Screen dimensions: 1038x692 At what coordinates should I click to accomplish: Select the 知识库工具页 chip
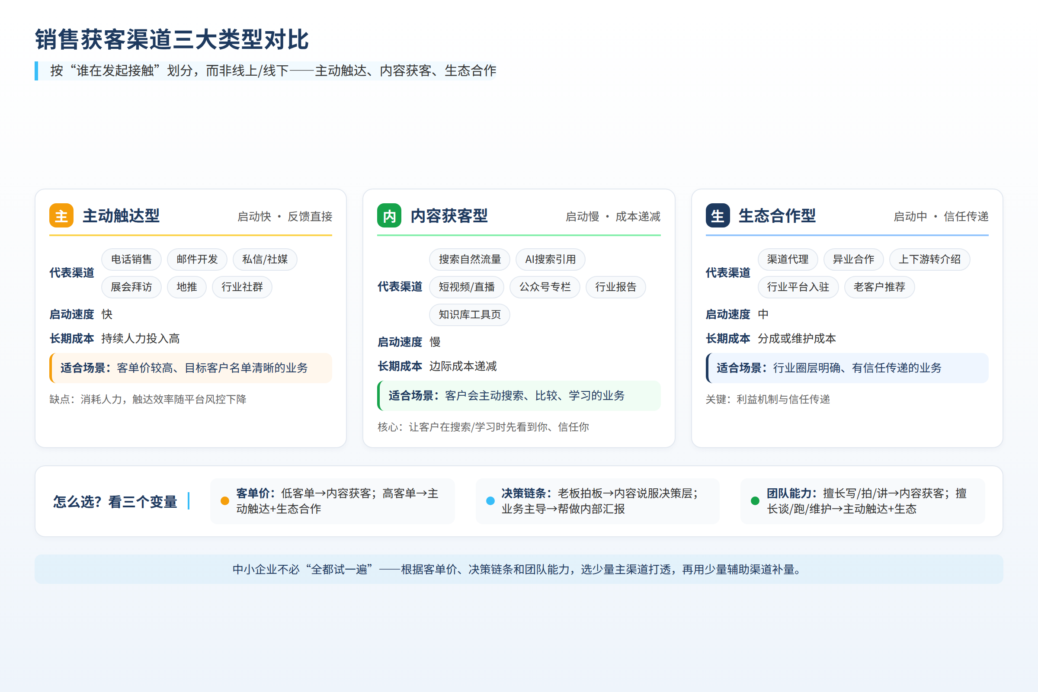coord(470,315)
